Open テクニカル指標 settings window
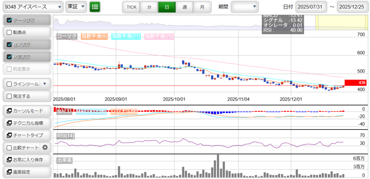Viewport: 370px width, 179px height. coord(26,123)
